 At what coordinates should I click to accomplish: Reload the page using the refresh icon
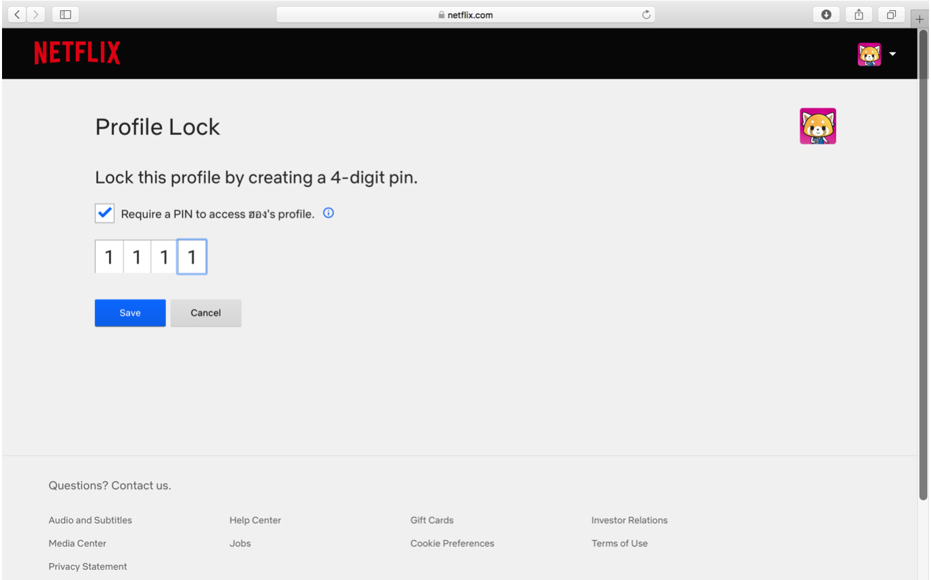click(x=646, y=15)
